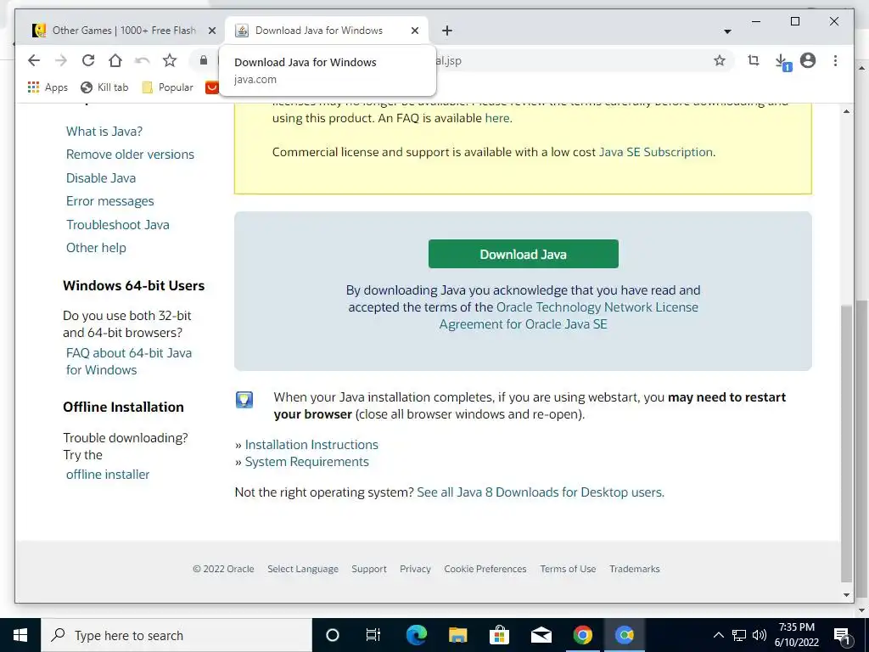Open Cortana circle icon on taskbar
Image resolution: width=869 pixels, height=652 pixels.
point(333,635)
